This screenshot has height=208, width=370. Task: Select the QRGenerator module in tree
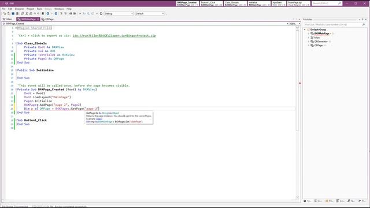(x=321, y=42)
